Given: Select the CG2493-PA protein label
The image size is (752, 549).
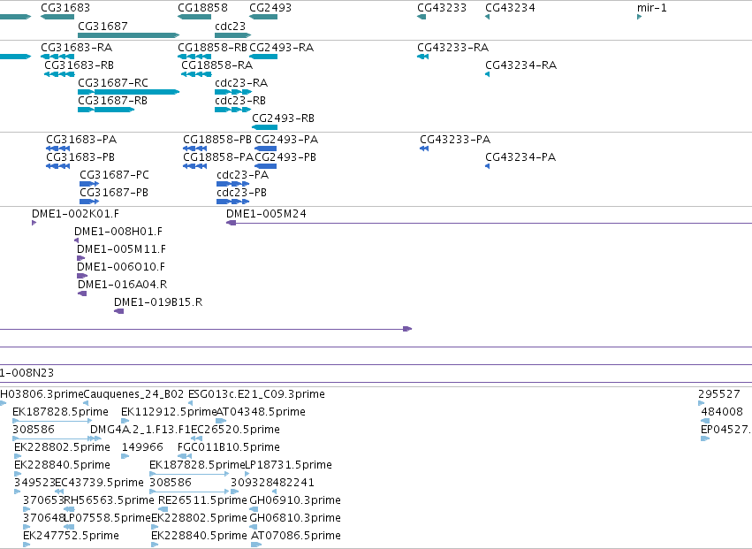Looking at the screenshot, I should [287, 140].
